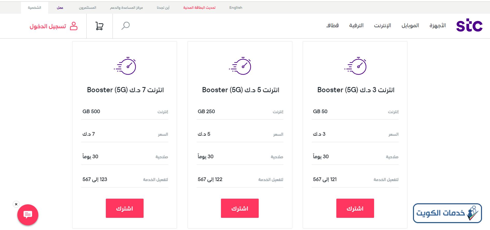
Task: Click the search magnifier icon
Action: (125, 26)
